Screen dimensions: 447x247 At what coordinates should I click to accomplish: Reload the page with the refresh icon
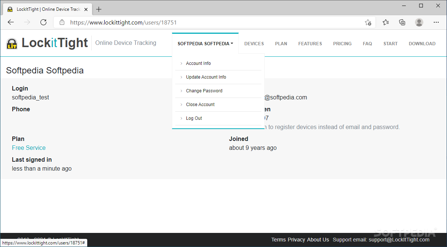43,22
